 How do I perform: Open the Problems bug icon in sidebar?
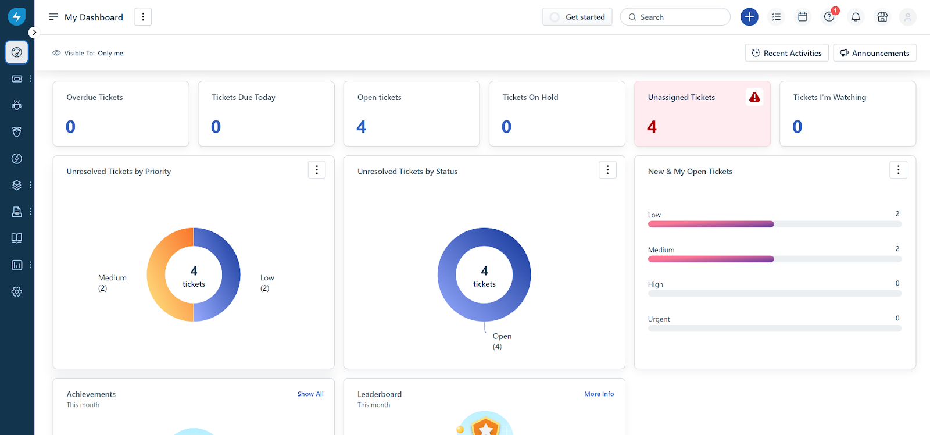pos(17,105)
